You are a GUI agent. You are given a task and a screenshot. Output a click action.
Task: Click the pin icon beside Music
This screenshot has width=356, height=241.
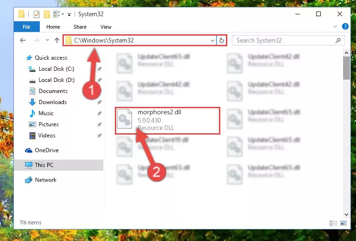click(100, 113)
